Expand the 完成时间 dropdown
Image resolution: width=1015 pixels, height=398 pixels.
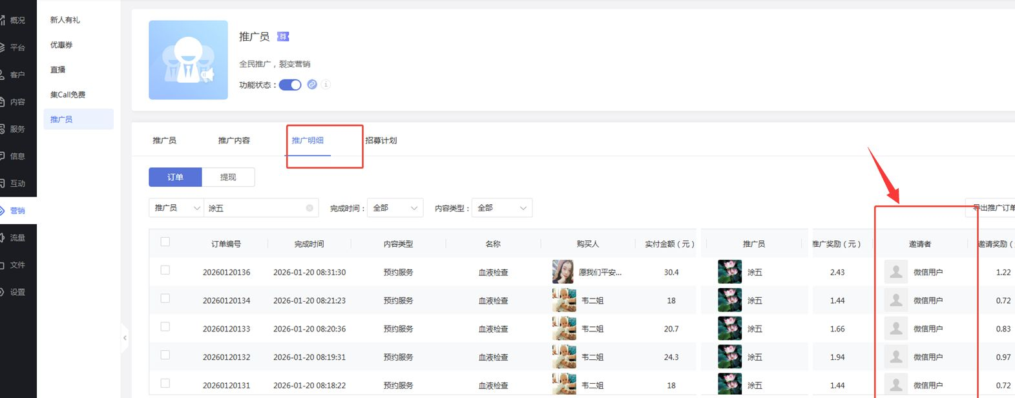click(395, 208)
